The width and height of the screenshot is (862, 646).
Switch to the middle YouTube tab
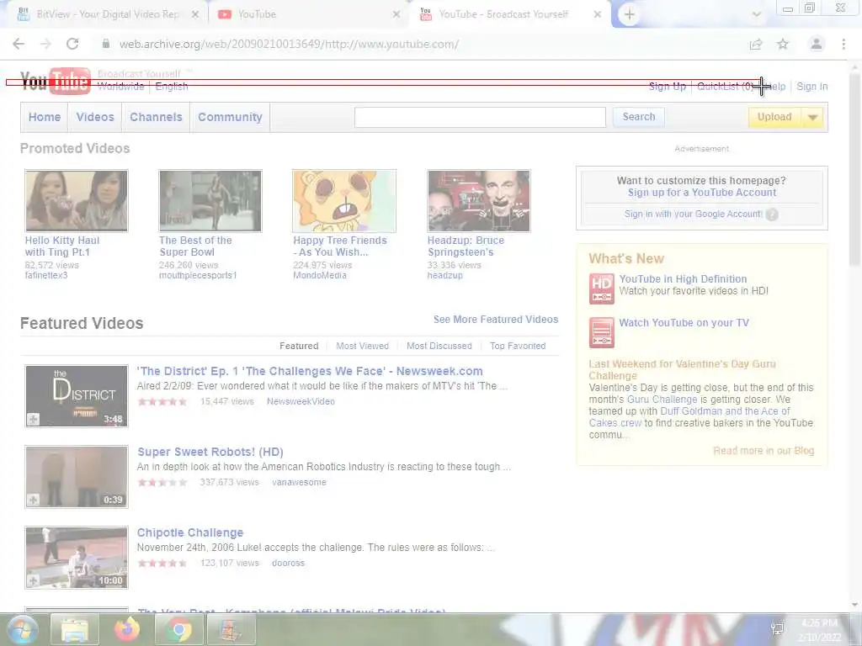tap(308, 14)
